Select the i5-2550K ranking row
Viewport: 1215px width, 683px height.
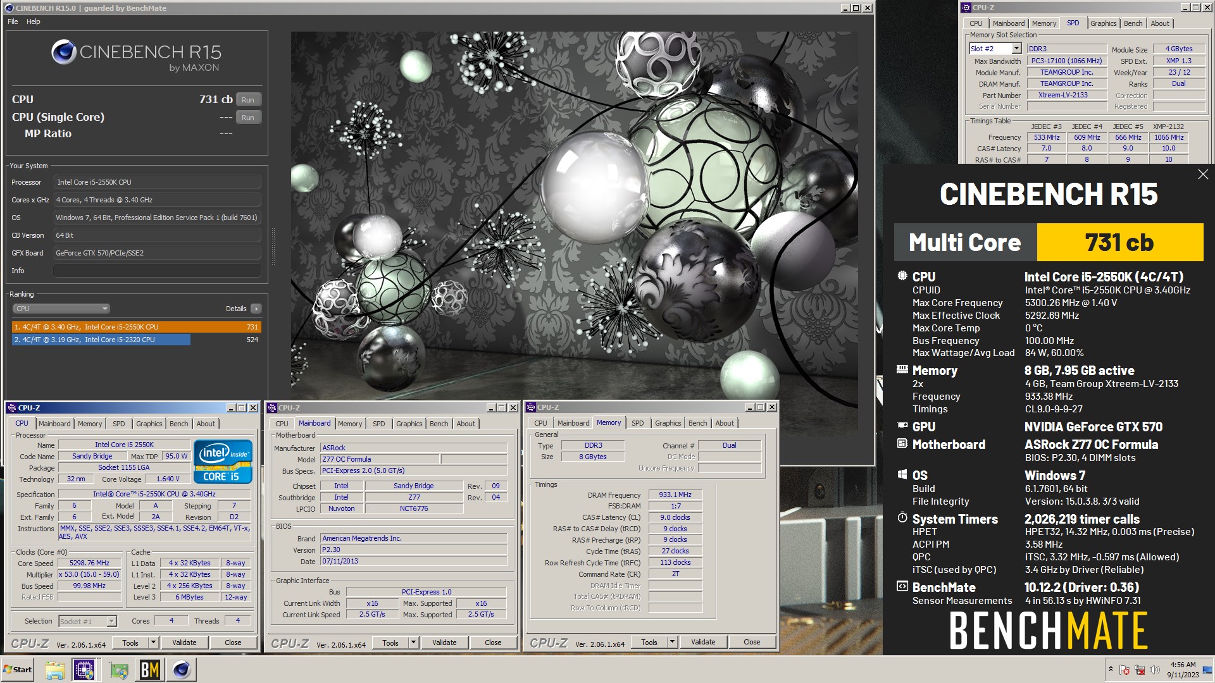pos(137,327)
